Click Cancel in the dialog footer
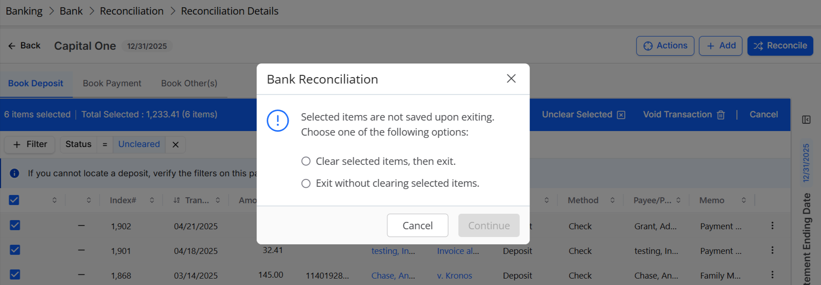The width and height of the screenshot is (821, 285). coord(418,225)
